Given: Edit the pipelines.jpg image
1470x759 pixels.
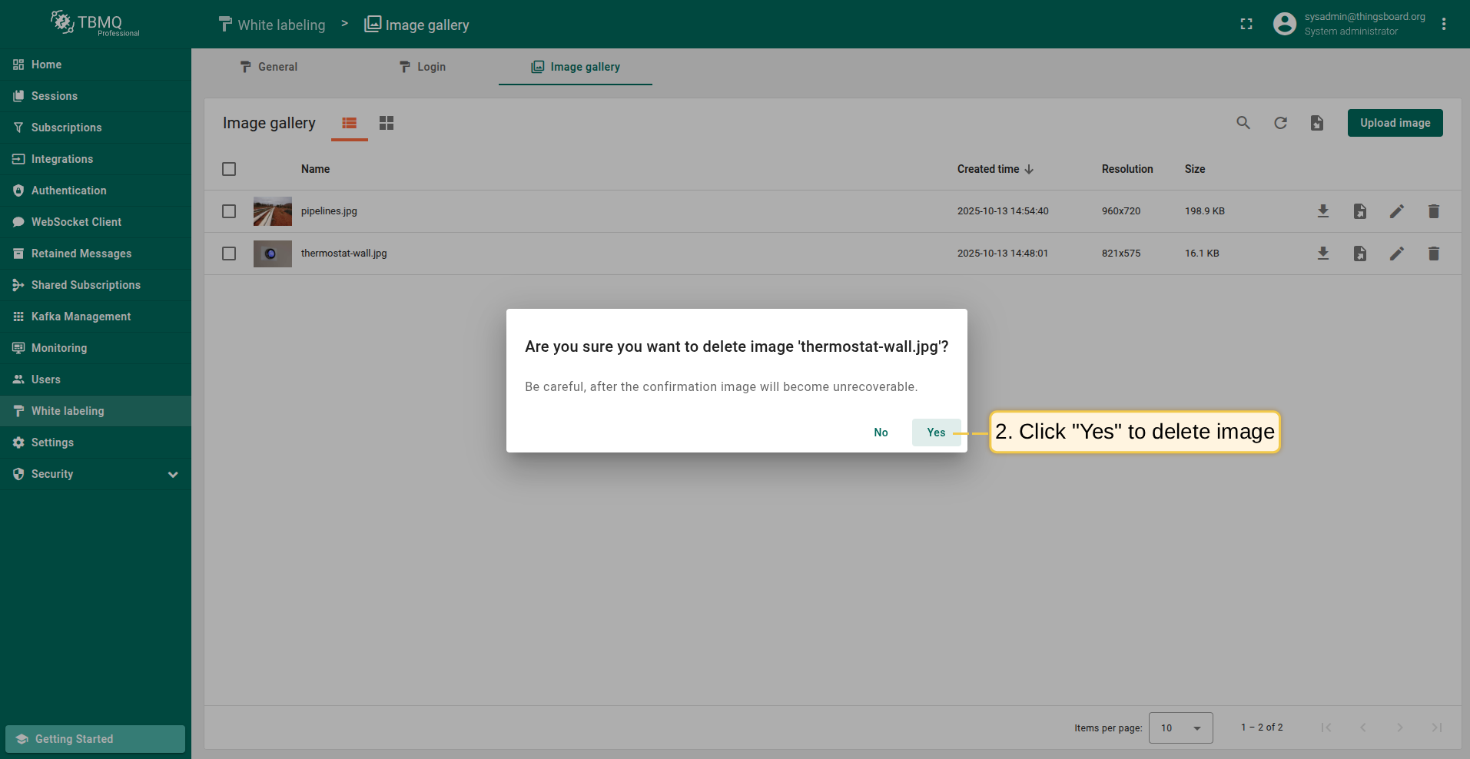Looking at the screenshot, I should click(x=1396, y=211).
